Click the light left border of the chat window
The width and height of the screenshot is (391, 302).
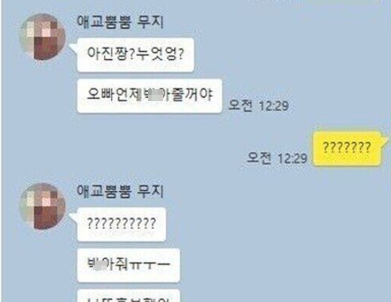pos(1,151)
